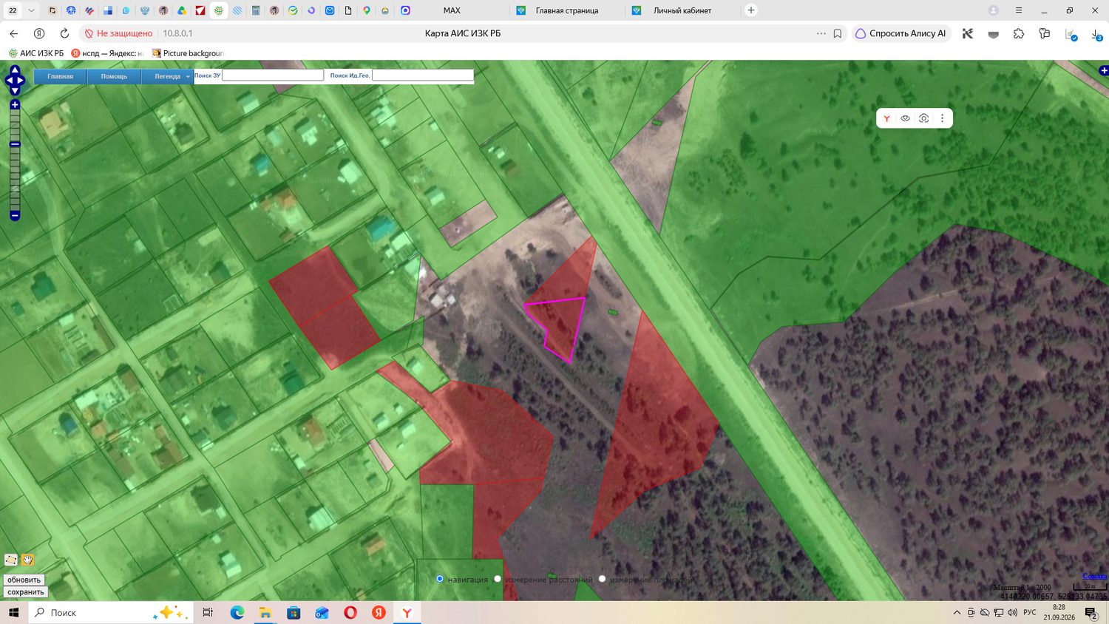Image resolution: width=1109 pixels, height=624 pixels.
Task: Open Opera from the Windows taskbar
Action: coord(350,612)
